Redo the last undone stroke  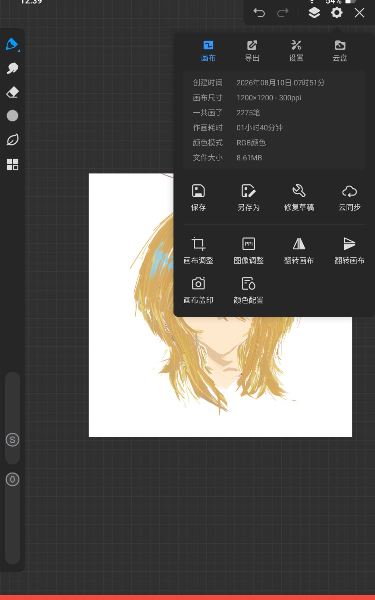[283, 13]
